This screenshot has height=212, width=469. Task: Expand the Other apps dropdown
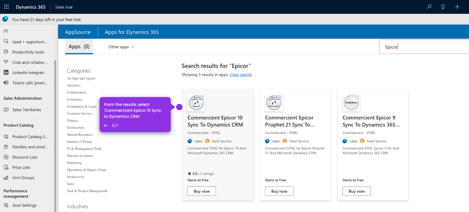[122, 47]
